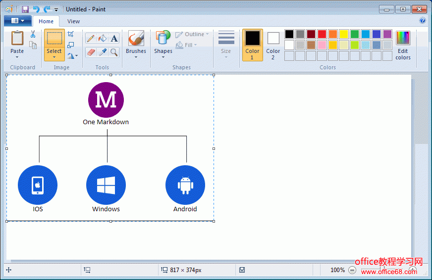Open the Paste options dropdown arrow

pyautogui.click(x=17, y=57)
